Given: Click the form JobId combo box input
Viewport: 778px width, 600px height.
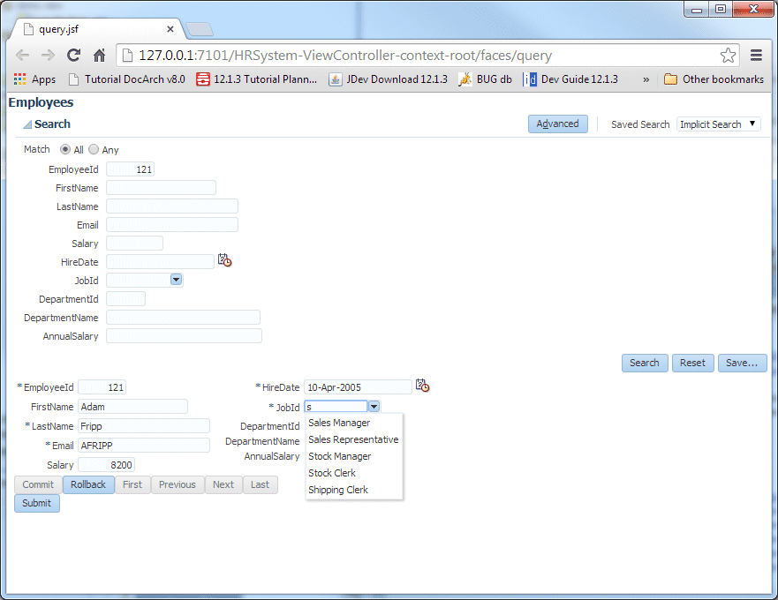Looking at the screenshot, I should [x=336, y=407].
